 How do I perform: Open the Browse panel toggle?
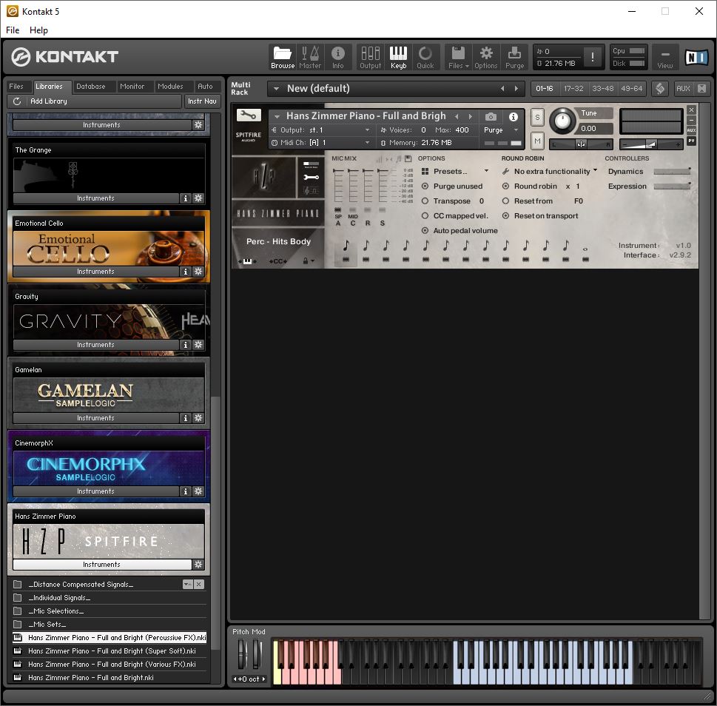click(x=283, y=57)
